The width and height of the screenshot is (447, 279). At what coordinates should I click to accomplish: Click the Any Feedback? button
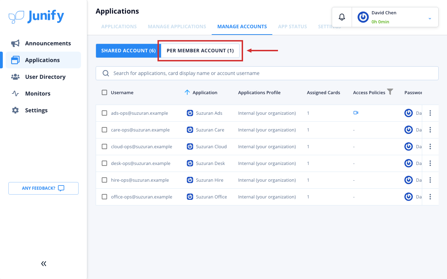pyautogui.click(x=43, y=188)
